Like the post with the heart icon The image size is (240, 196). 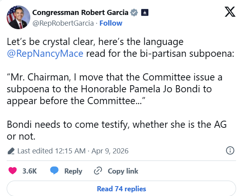coord(13,171)
